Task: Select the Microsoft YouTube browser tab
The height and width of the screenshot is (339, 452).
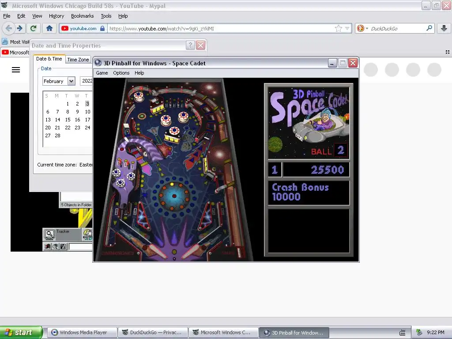Action: 15,53
